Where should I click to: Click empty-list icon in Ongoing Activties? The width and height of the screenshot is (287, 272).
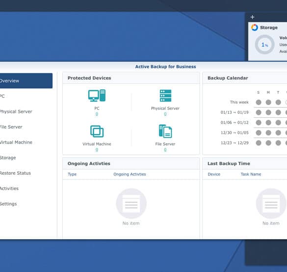131,203
